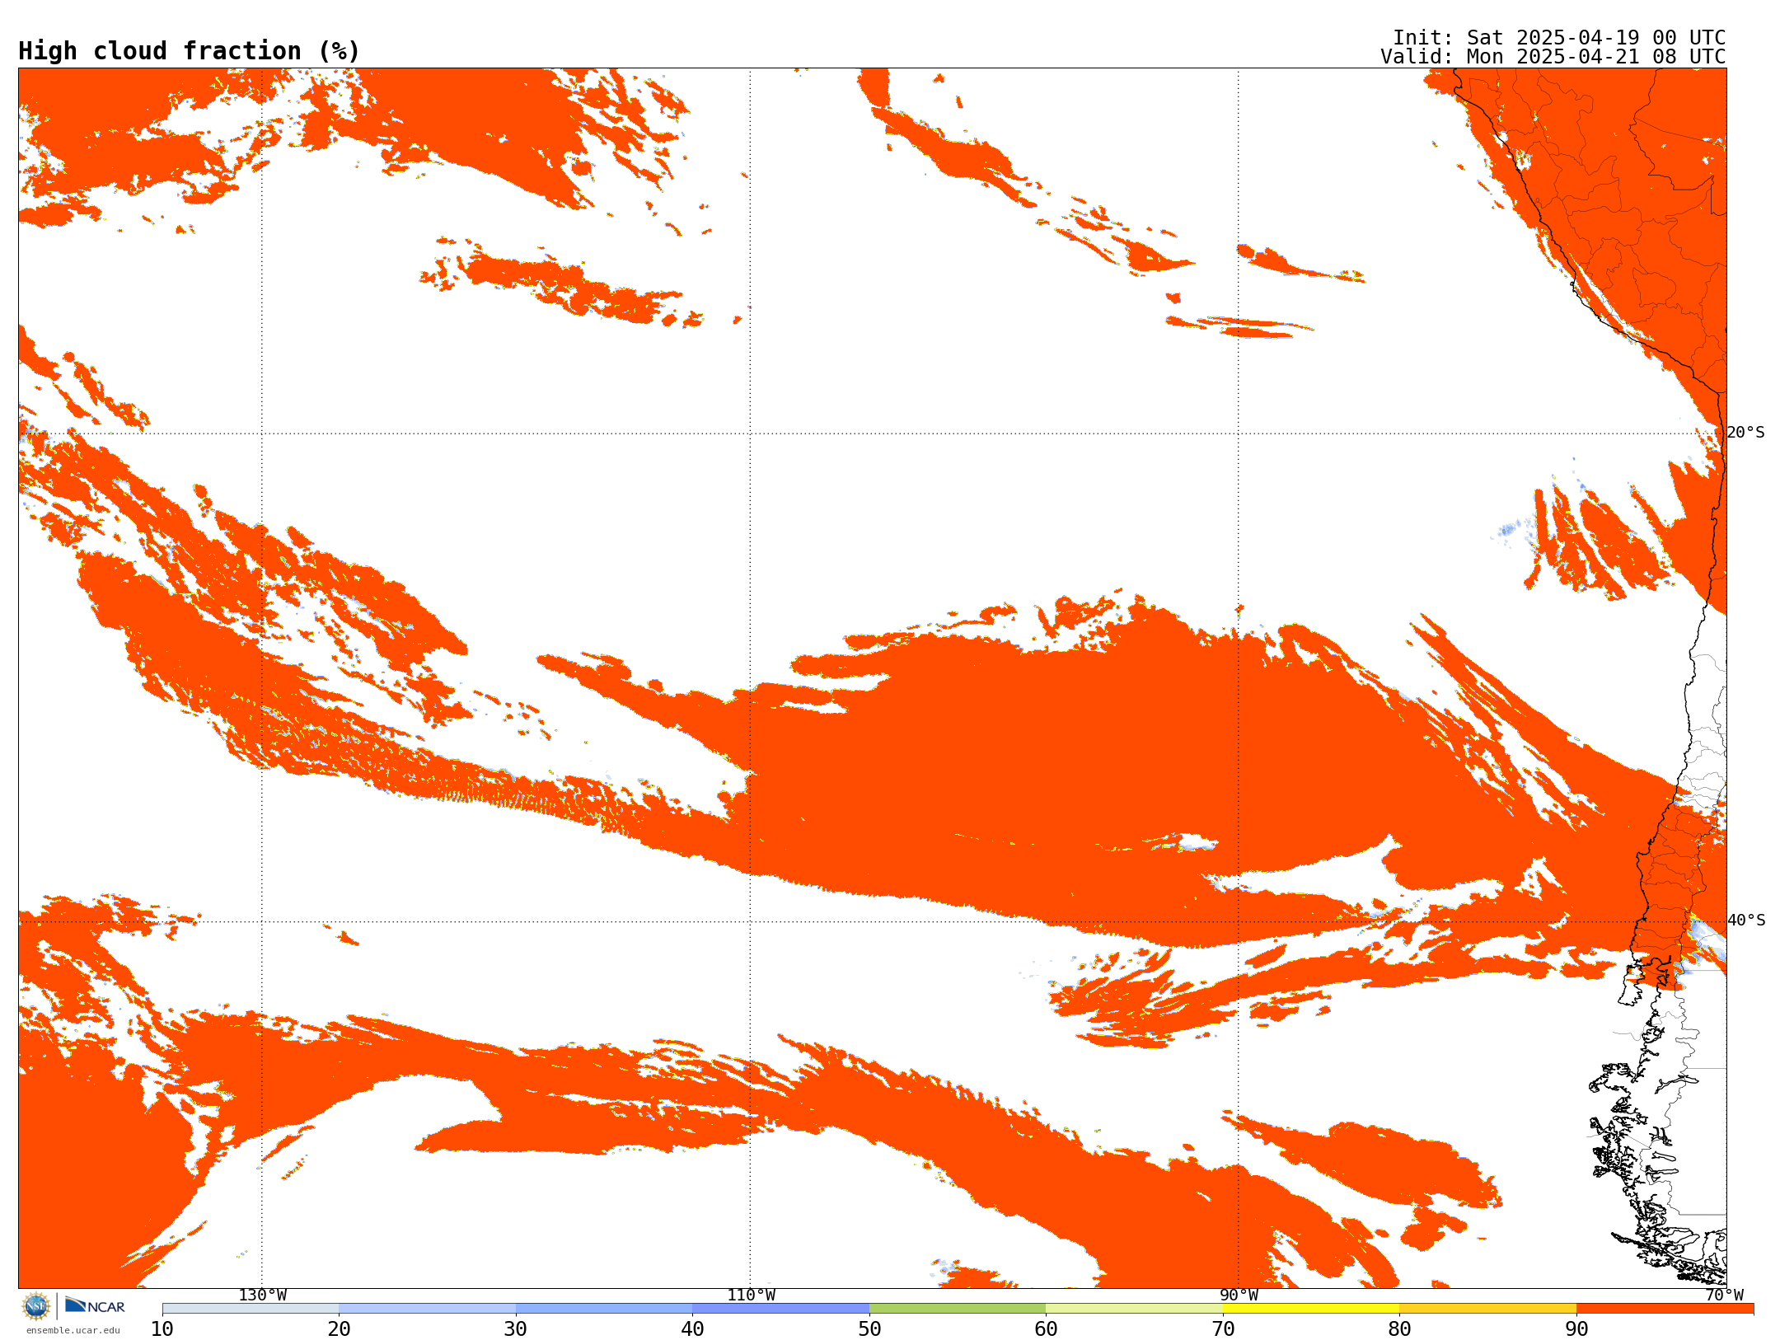Click the 130°W longitude label
The image size is (1780, 1340).
point(263,1295)
